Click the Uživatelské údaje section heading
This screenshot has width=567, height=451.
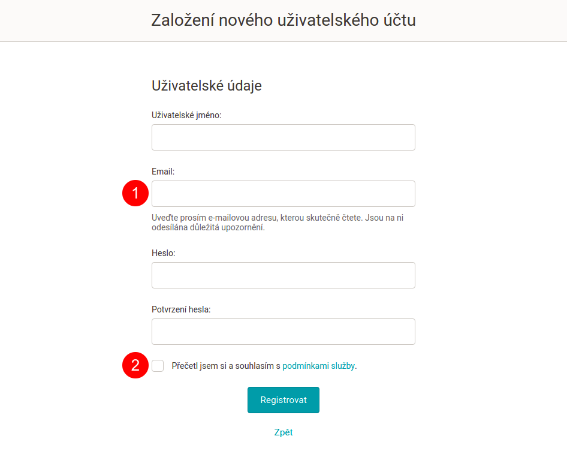(x=206, y=86)
